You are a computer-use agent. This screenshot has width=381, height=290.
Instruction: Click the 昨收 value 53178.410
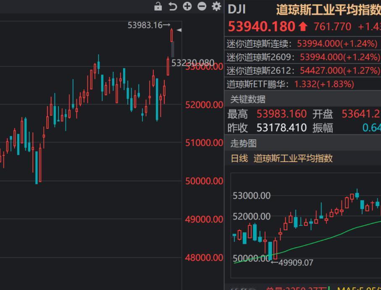281,128
